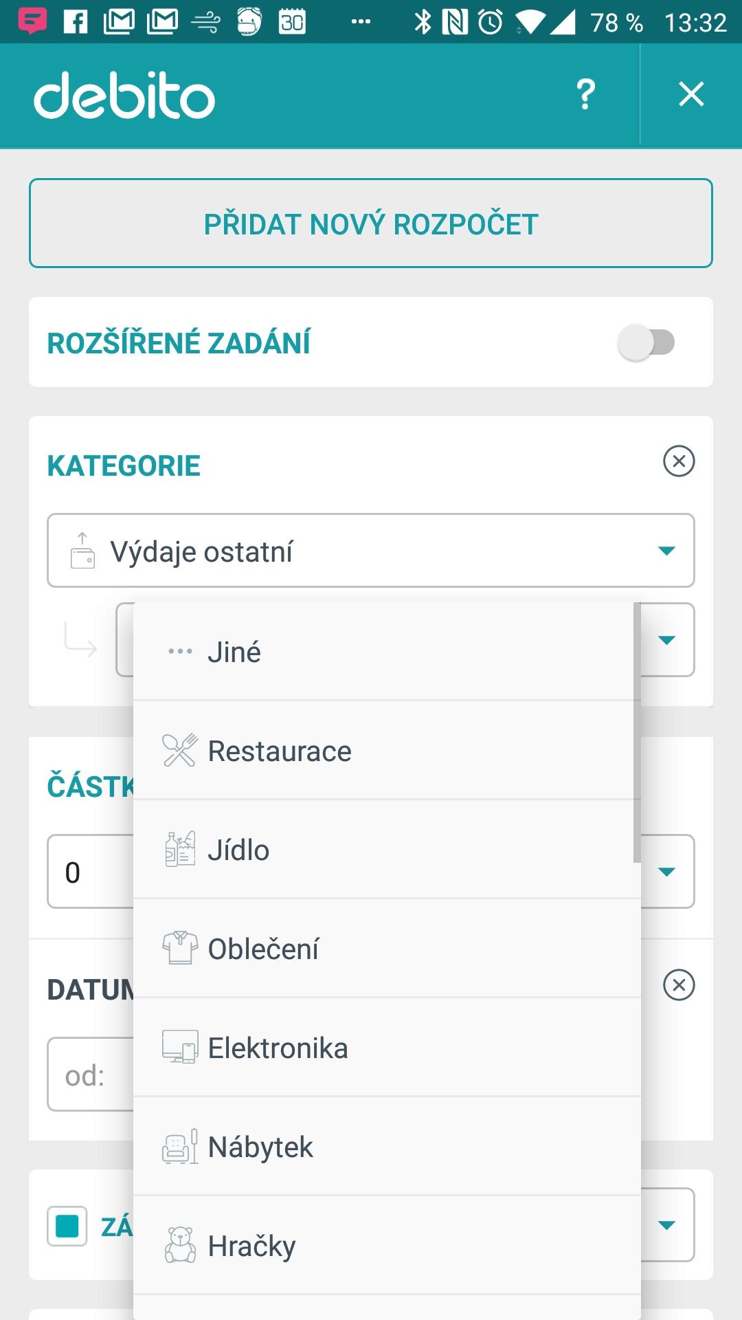The image size is (742, 1320).
Task: Expand the subcategory dropdown arrow
Action: (x=666, y=640)
